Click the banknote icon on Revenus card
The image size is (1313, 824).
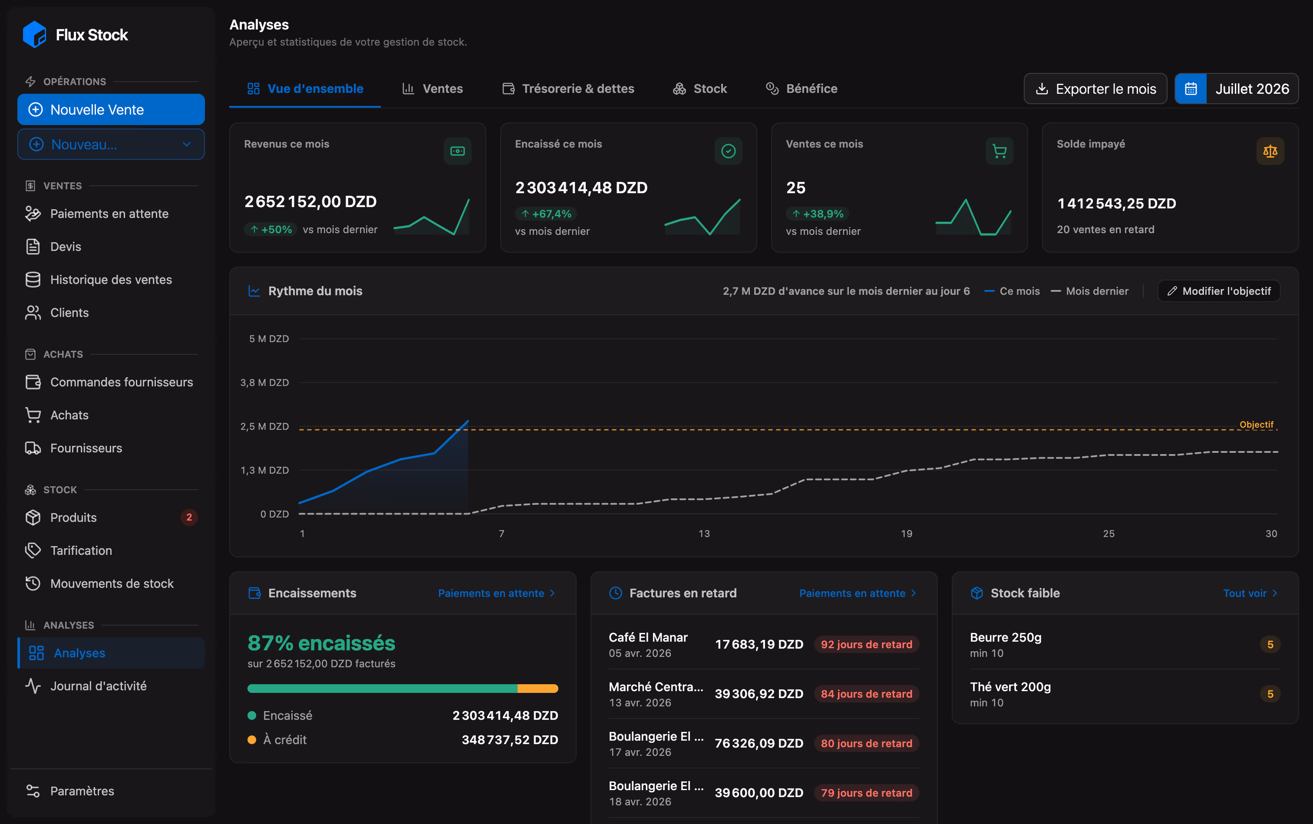pyautogui.click(x=457, y=151)
